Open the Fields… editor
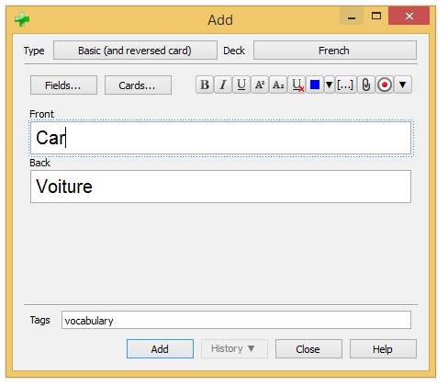The height and width of the screenshot is (386, 448). [x=63, y=85]
